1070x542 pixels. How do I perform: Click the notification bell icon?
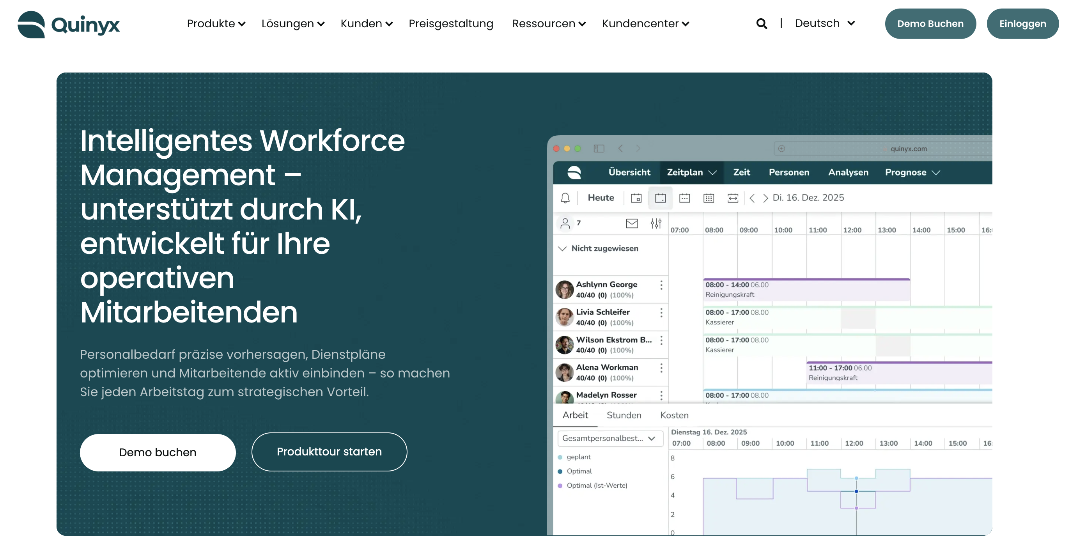click(565, 198)
